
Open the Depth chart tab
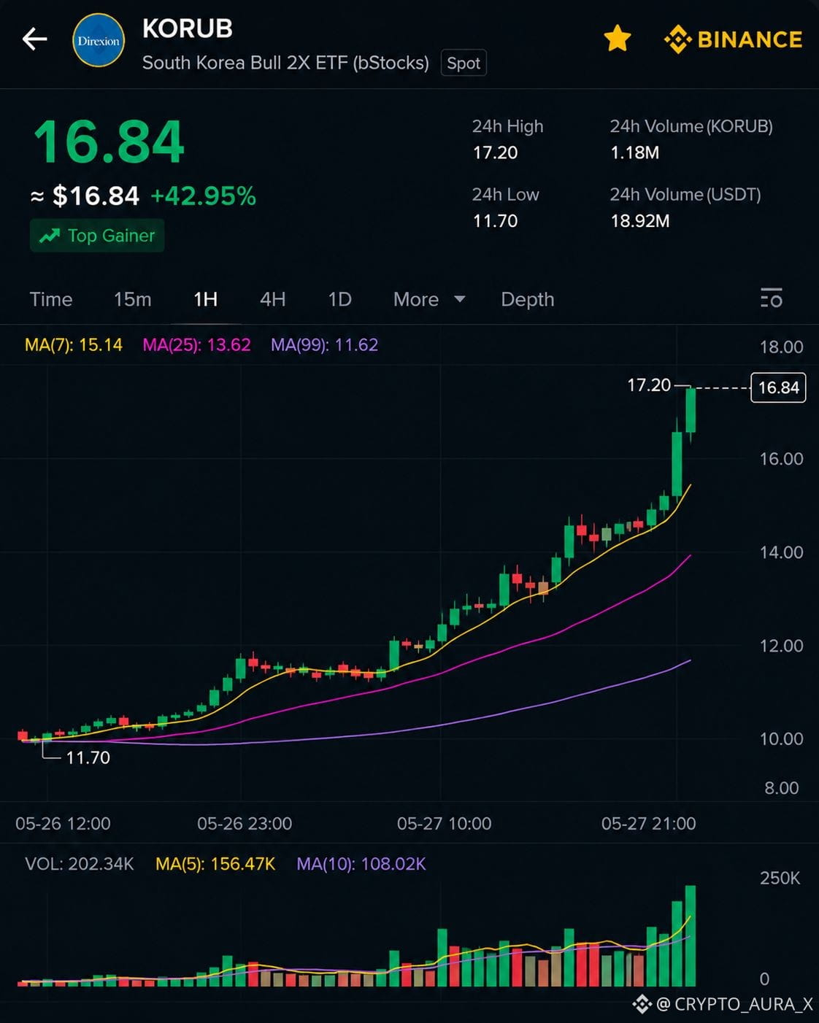(528, 299)
